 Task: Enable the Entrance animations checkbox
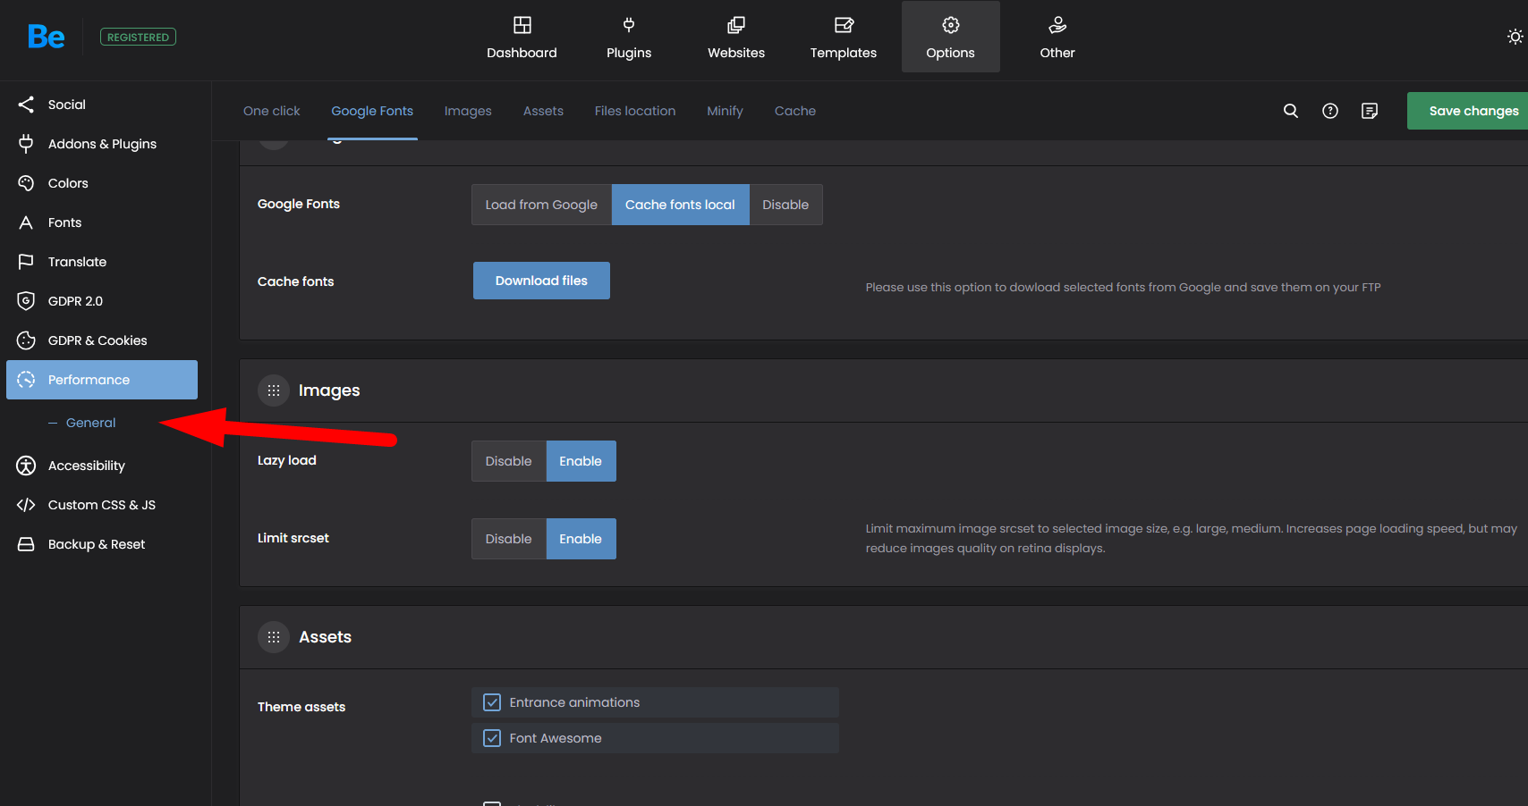(x=492, y=702)
